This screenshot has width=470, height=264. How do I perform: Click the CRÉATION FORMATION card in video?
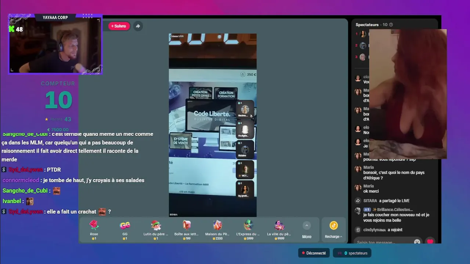[226, 94]
